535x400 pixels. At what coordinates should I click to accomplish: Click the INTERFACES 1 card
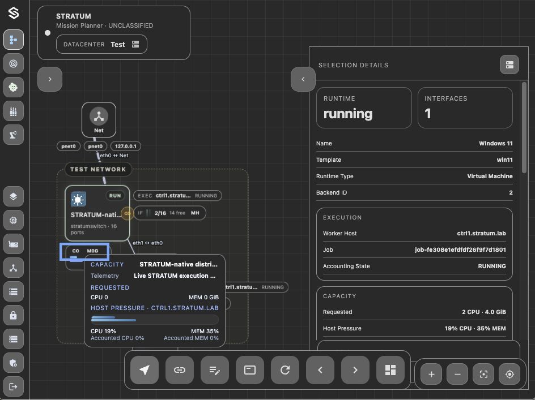point(465,107)
